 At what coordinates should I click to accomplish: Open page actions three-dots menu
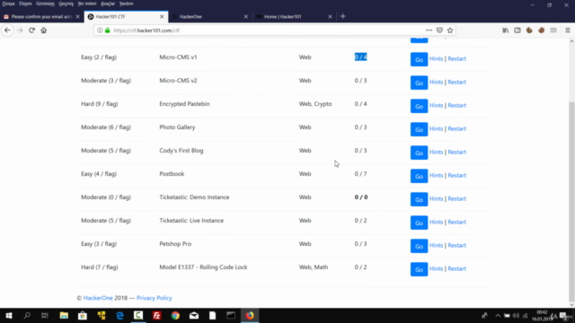(x=429, y=31)
